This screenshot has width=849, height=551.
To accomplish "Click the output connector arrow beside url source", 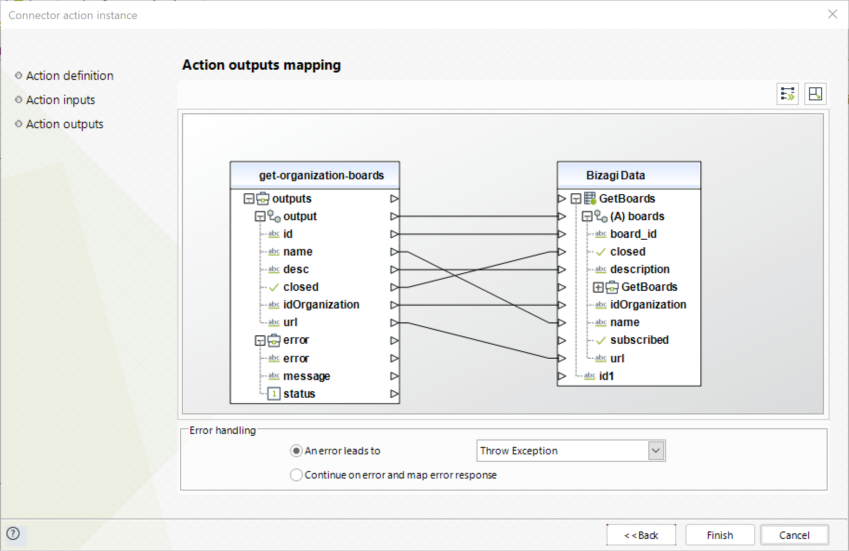I will click(394, 322).
